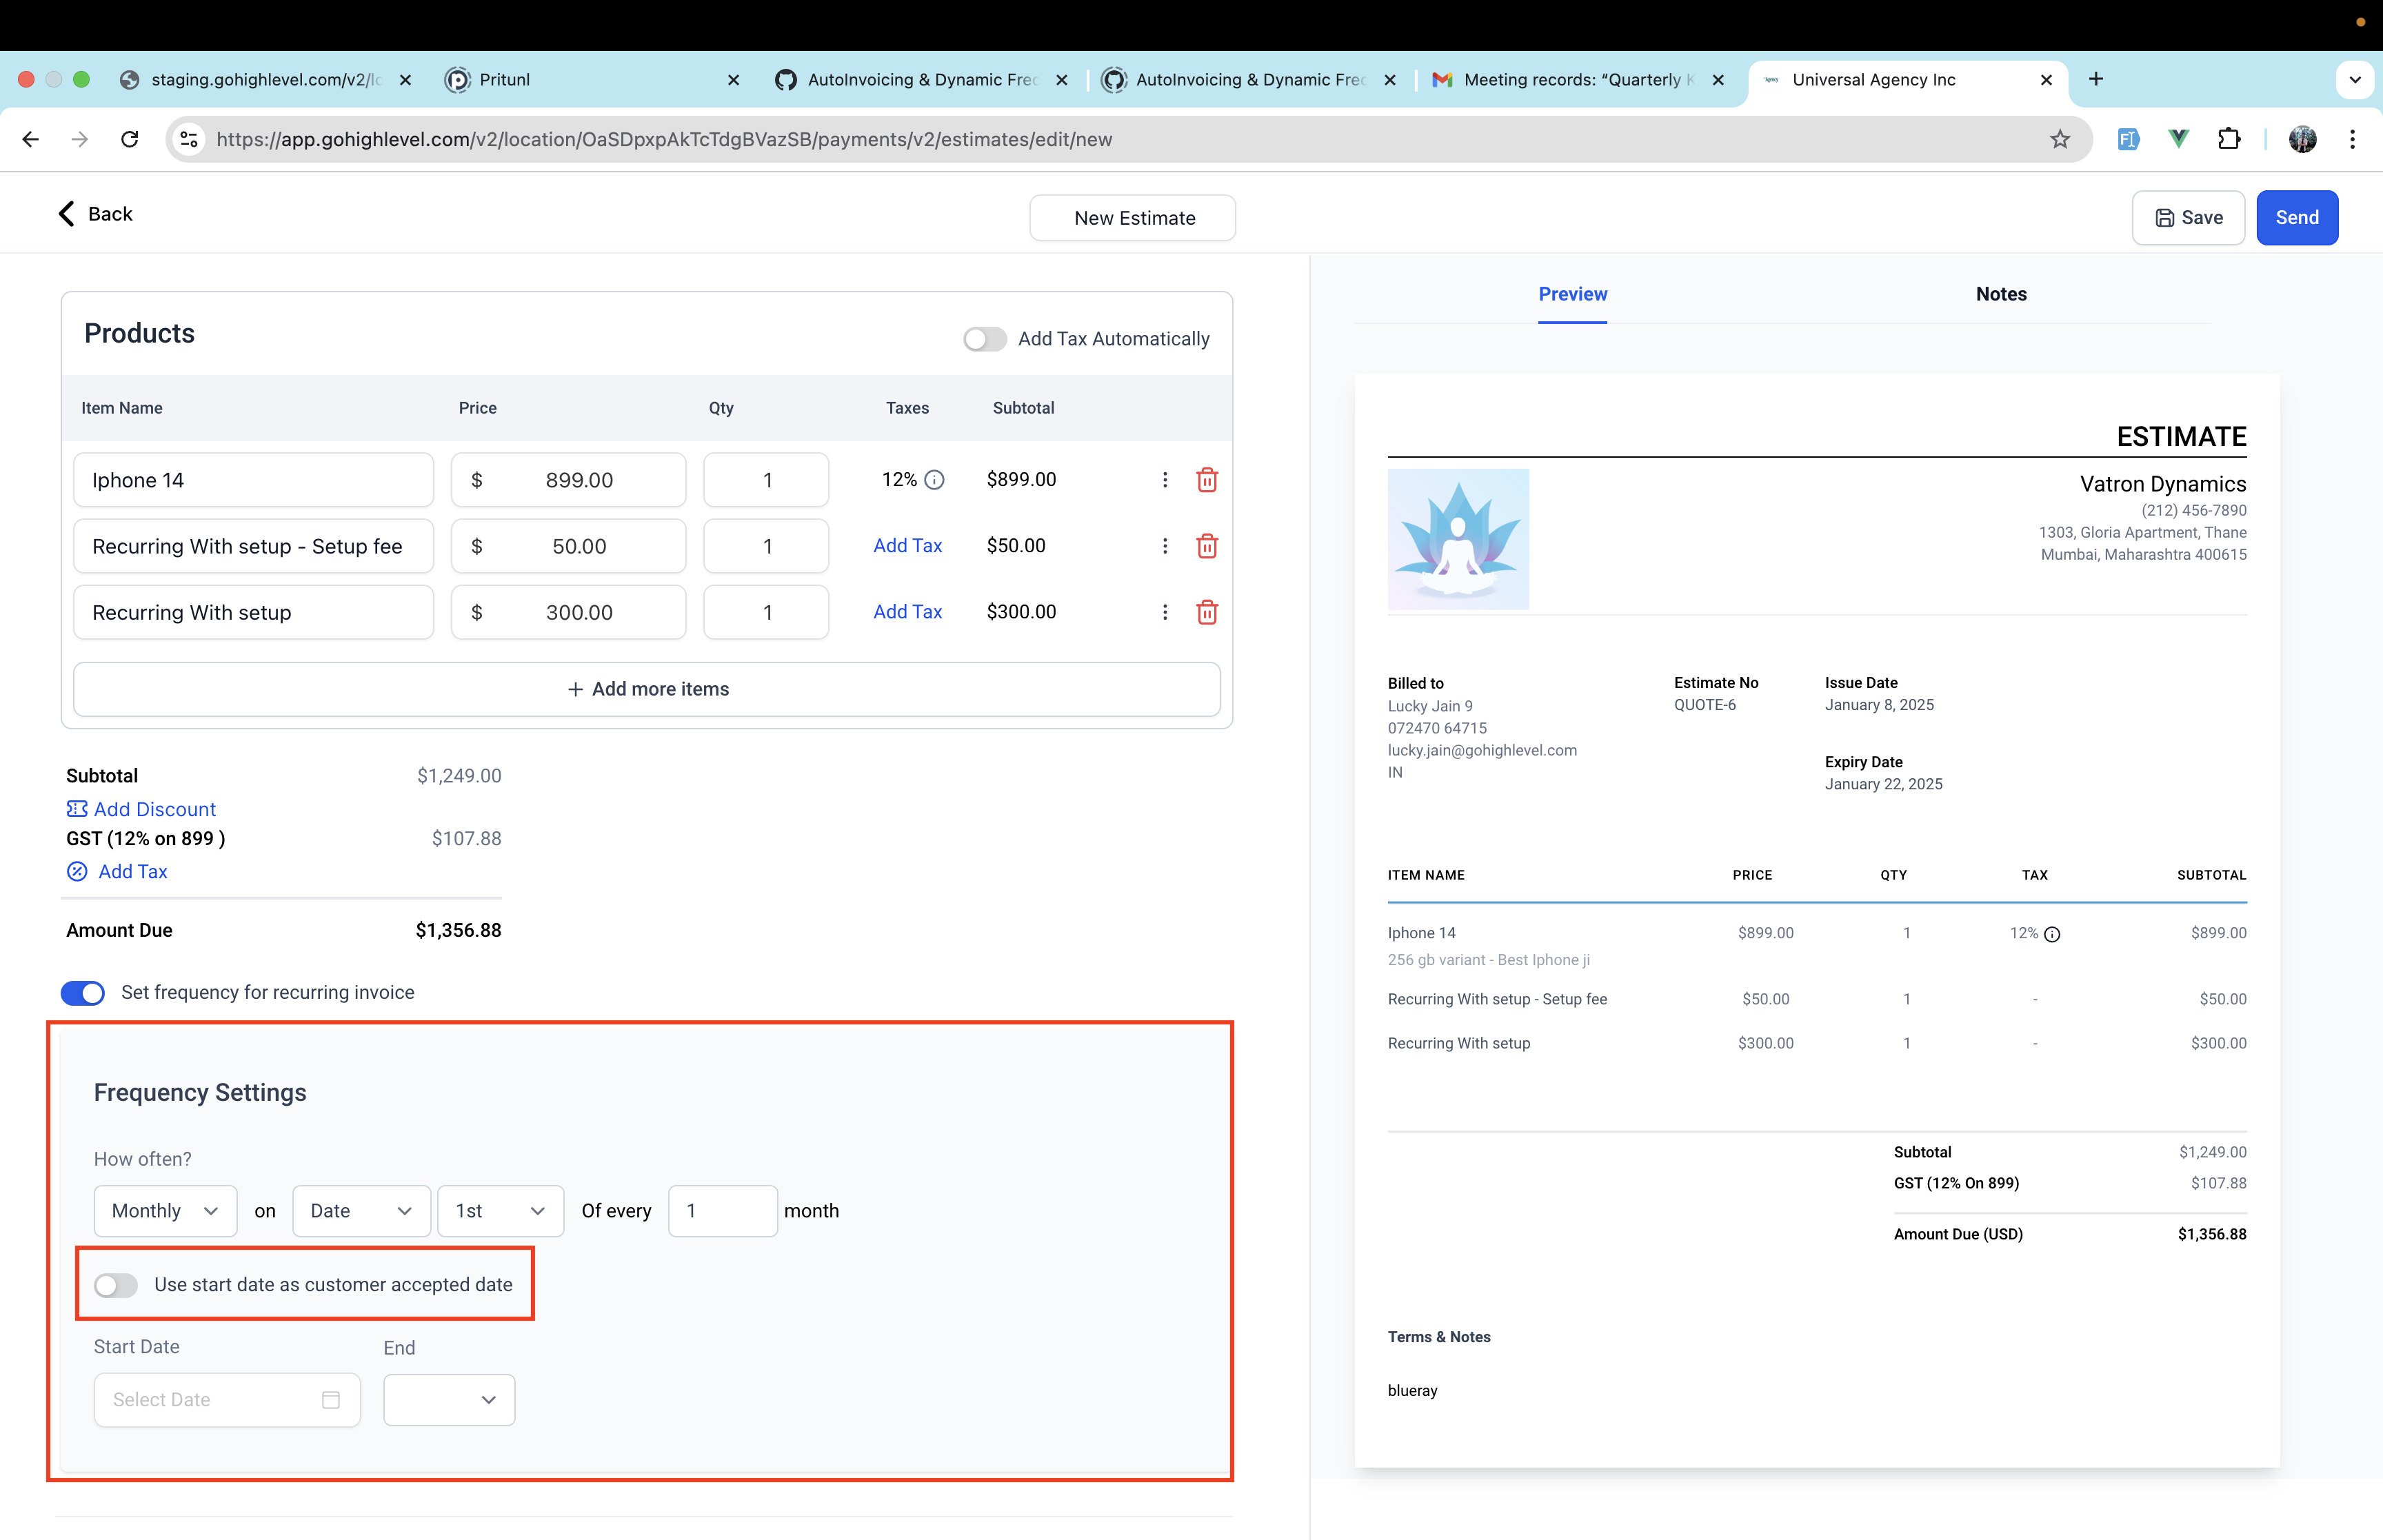Screen dimensions: 2383x1540
Task: Open more options for Recurring With setup row
Action: coord(1165,612)
